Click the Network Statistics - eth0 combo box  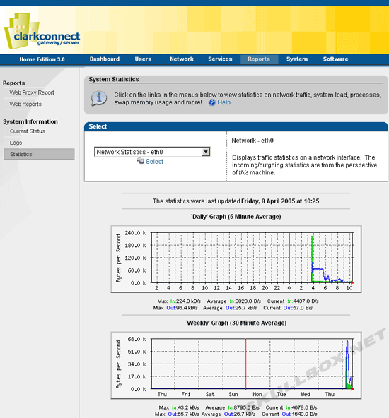[152, 152]
